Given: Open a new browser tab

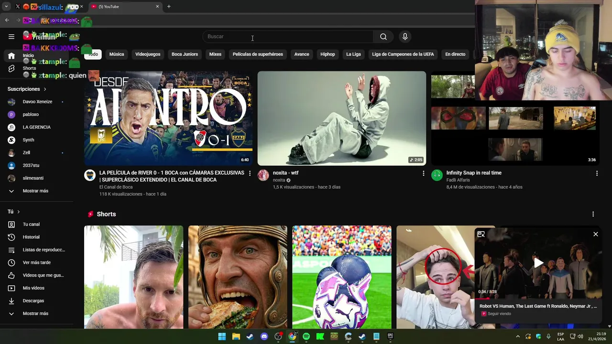Looking at the screenshot, I should click(169, 7).
